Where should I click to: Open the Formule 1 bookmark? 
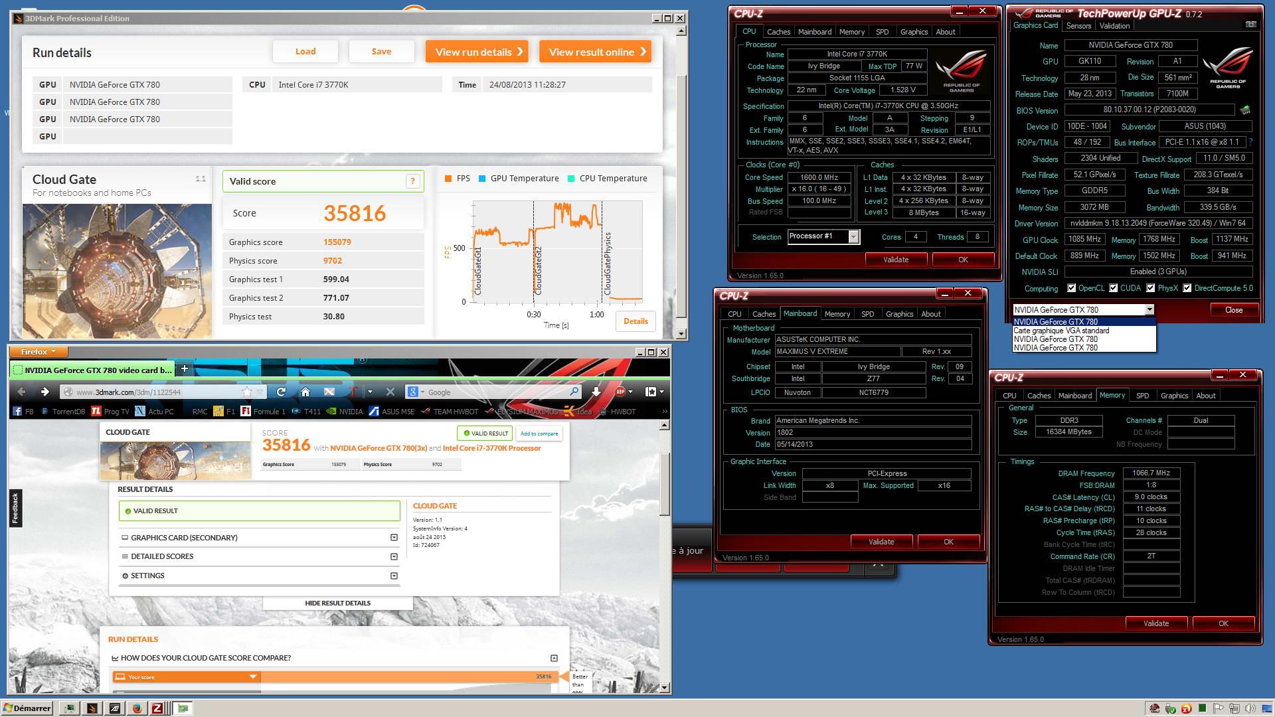click(263, 412)
